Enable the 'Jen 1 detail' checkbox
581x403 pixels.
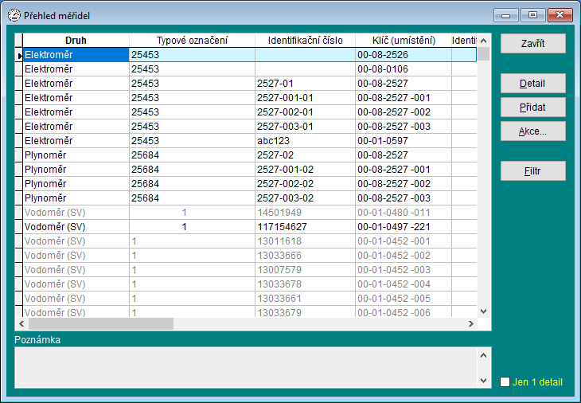505,382
